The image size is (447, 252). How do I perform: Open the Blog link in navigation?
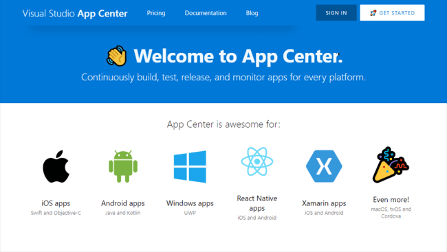pyautogui.click(x=252, y=13)
